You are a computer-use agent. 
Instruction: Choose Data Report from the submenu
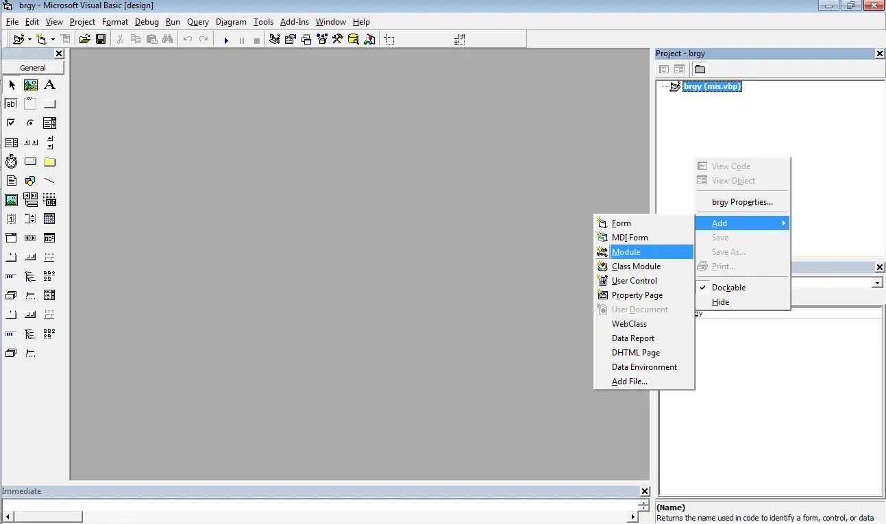point(644,338)
